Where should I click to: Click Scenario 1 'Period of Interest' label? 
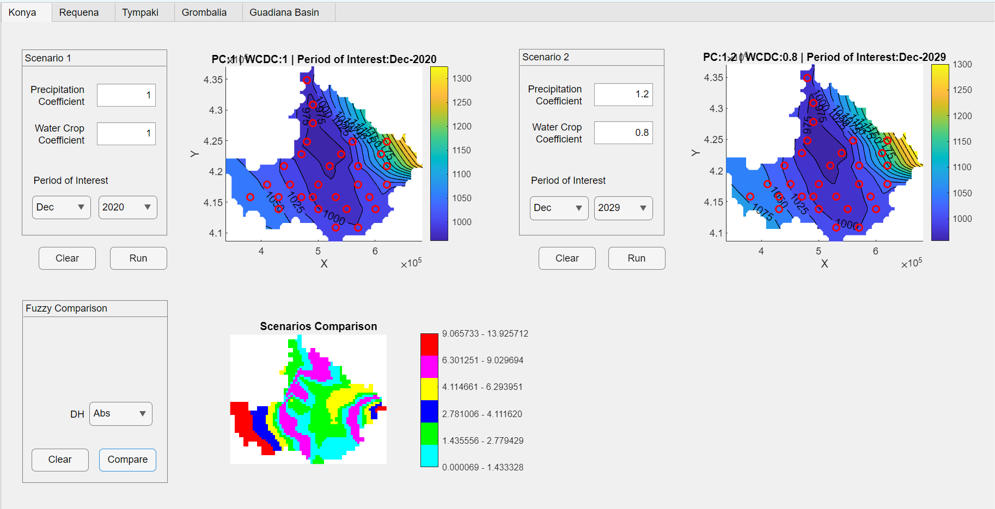click(71, 181)
